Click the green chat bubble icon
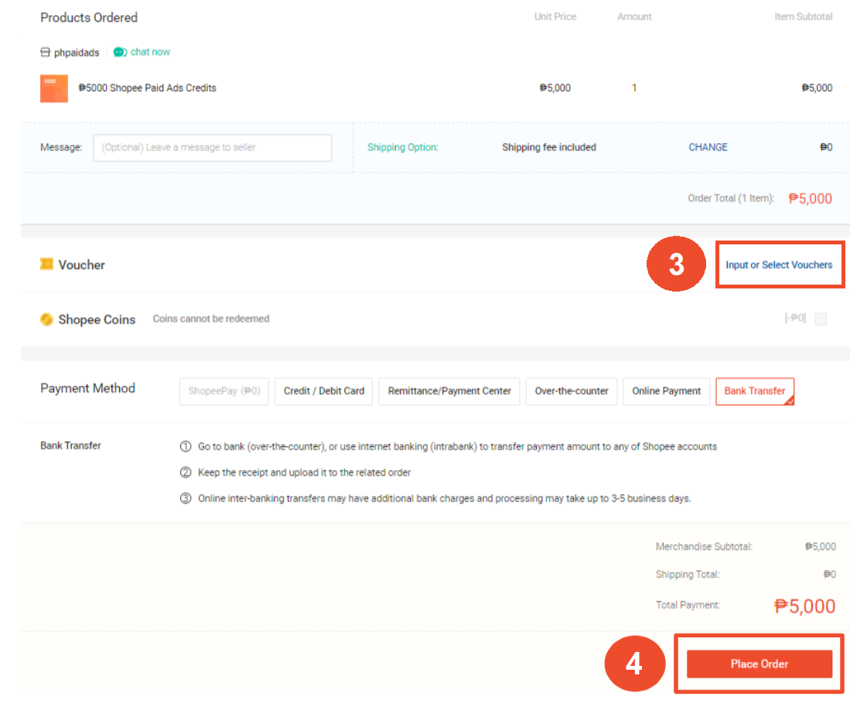This screenshot has width=850, height=703. tap(119, 53)
